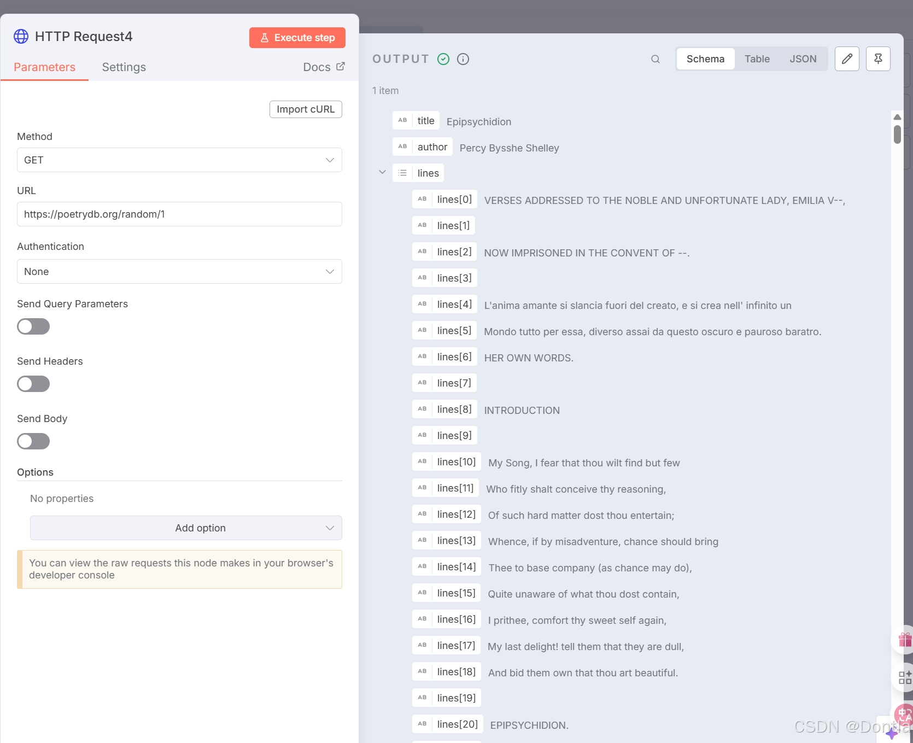The width and height of the screenshot is (913, 743).
Task: Click the value 'Percy Bysshe Shelley'
Action: [x=509, y=148]
